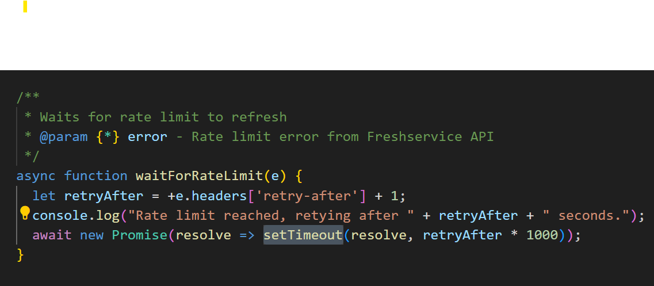Image resolution: width=654 pixels, height=286 pixels.
Task: Click the closing curly brace of function
Action: tap(21, 255)
